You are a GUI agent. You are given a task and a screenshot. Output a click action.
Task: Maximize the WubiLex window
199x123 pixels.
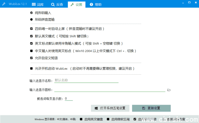[189, 2]
